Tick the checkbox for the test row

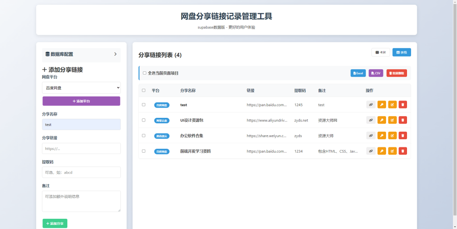(143, 104)
